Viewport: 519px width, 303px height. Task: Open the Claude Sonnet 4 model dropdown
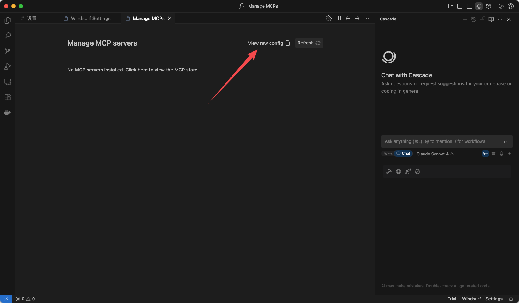pos(435,154)
